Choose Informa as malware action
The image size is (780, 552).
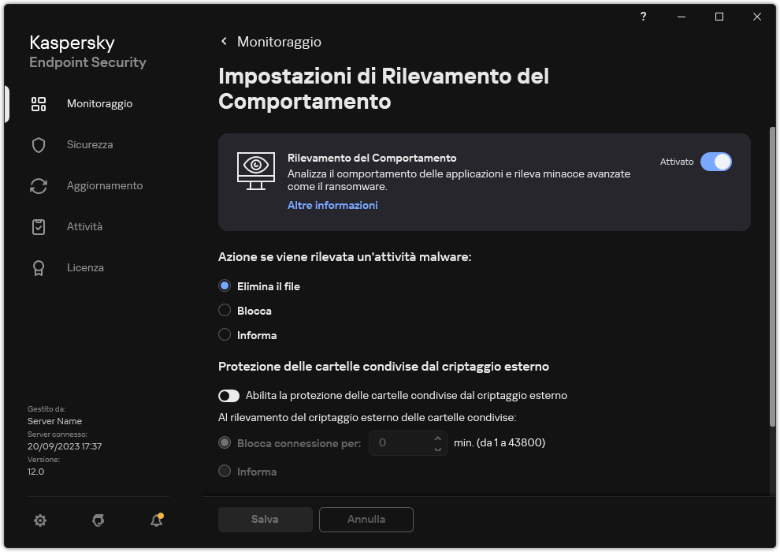(225, 334)
